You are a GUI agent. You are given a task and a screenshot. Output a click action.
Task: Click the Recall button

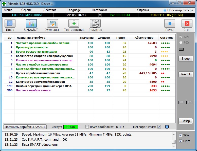pos(186,74)
